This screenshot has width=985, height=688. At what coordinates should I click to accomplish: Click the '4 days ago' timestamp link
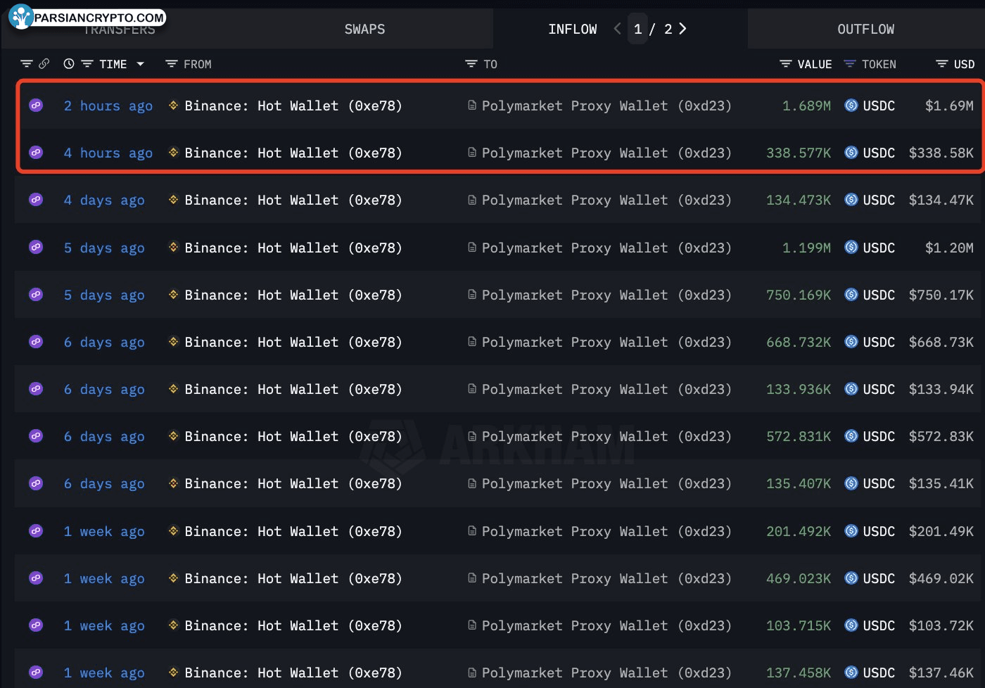(104, 200)
